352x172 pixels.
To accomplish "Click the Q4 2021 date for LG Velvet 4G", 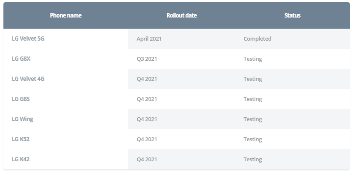I will [x=147, y=79].
